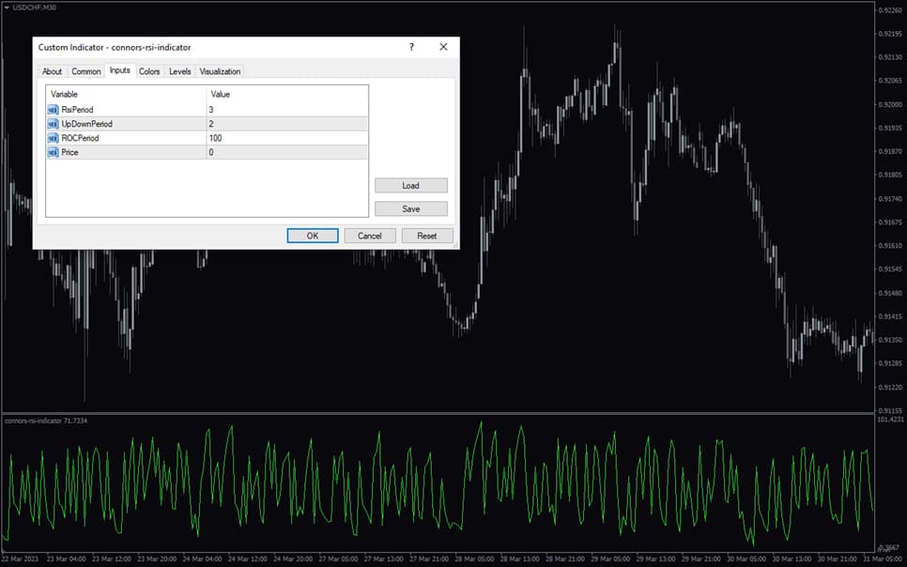Click the integer icon beside UpDownPeriod

coord(52,123)
